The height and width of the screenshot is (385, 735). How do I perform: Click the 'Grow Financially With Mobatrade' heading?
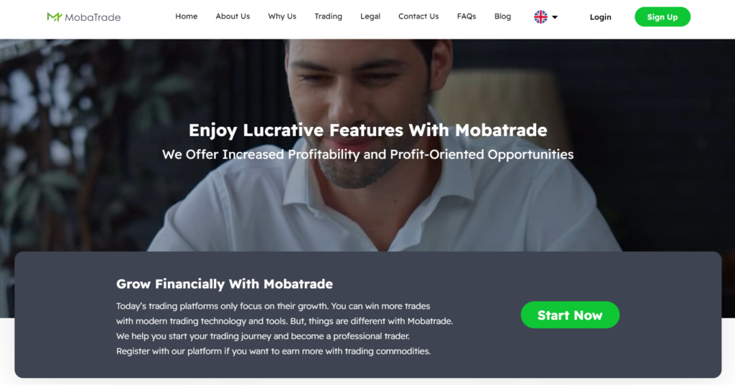225,284
